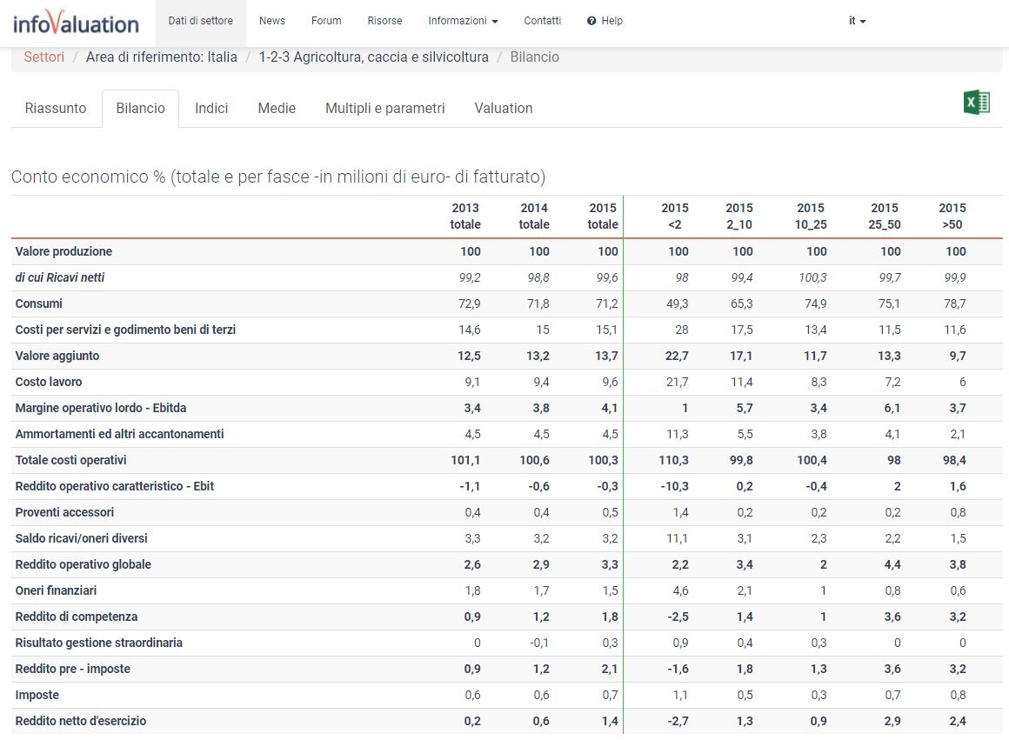Click Reddito netto <2 value -2,7
The width and height of the screenshot is (1009, 740).
(x=678, y=721)
